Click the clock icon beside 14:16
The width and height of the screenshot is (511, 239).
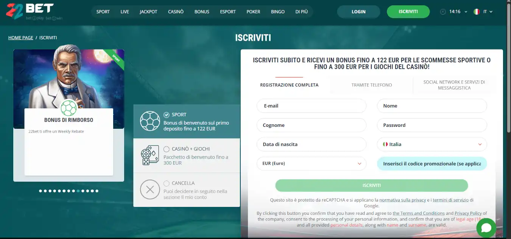(443, 12)
